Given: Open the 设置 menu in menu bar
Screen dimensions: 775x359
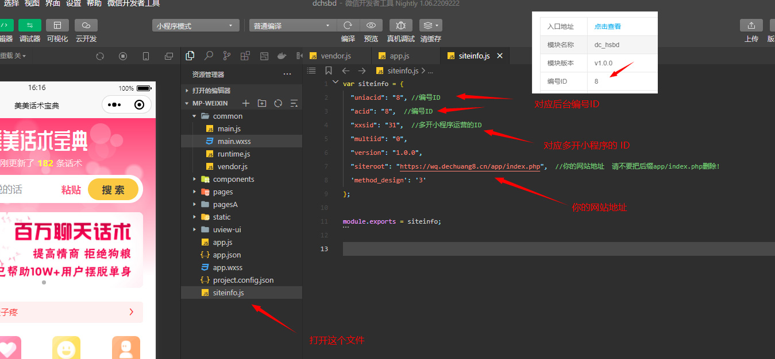Looking at the screenshot, I should [x=73, y=3].
